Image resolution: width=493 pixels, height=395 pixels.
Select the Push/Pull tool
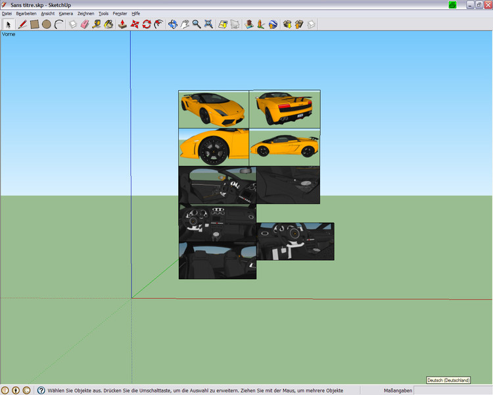coord(122,24)
